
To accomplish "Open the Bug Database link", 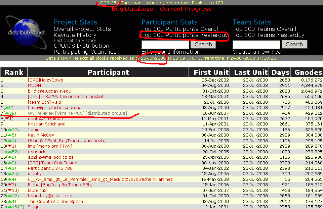I will coord(132,9).
